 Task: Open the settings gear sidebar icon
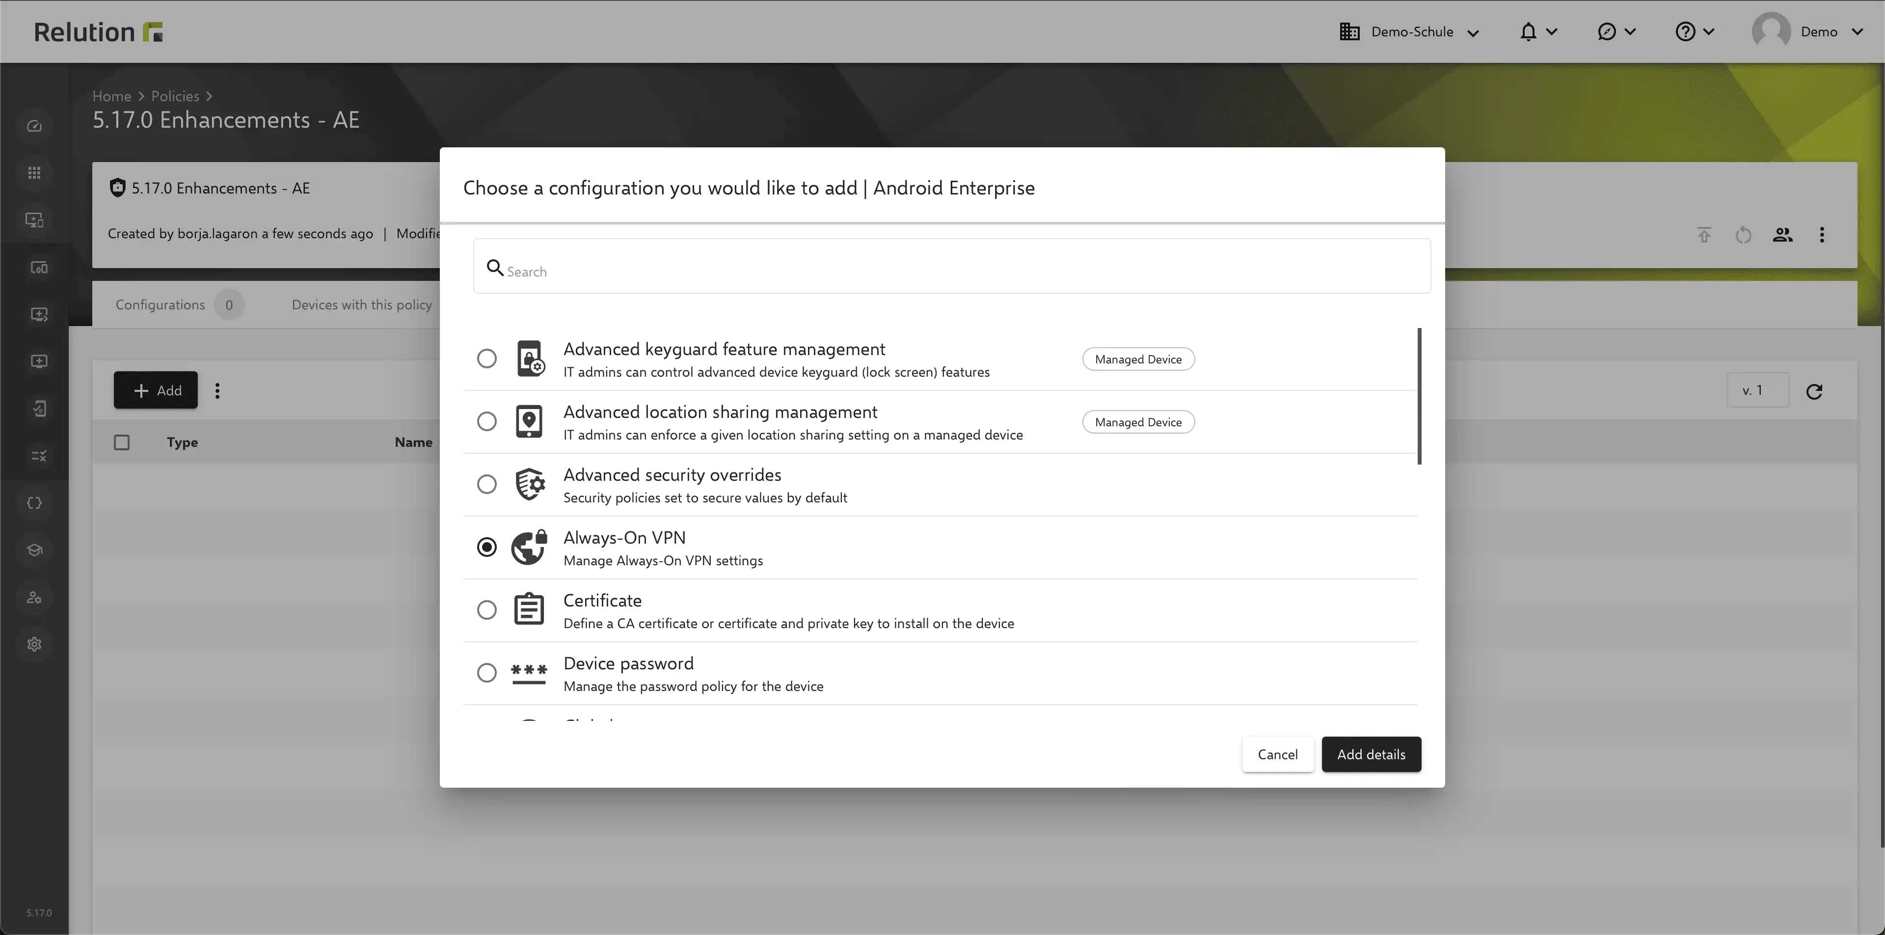(34, 644)
